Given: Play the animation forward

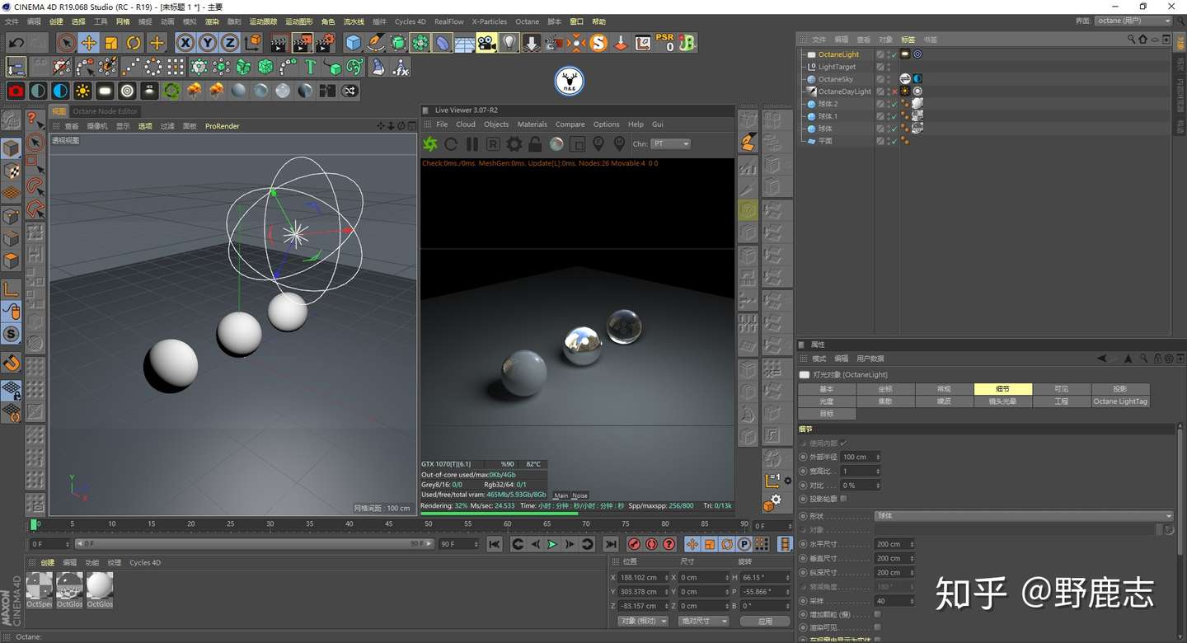Looking at the screenshot, I should tap(552, 544).
